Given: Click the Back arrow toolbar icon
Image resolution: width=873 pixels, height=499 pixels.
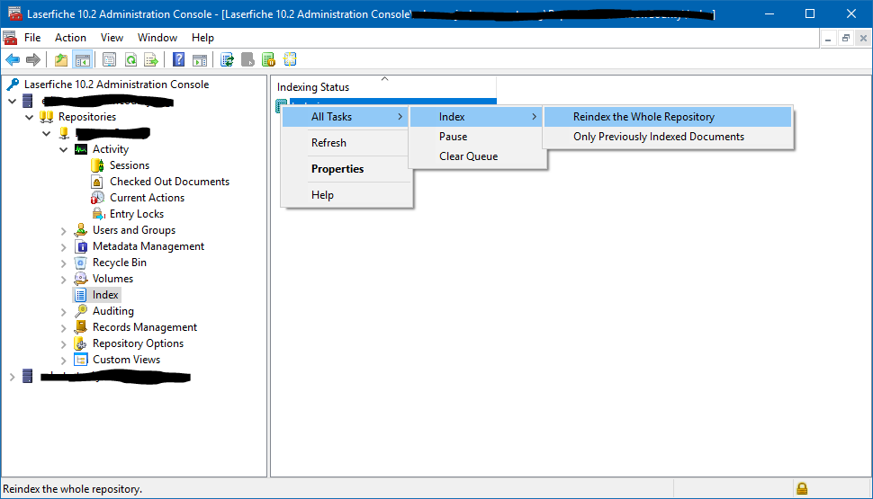Looking at the screenshot, I should pos(13,59).
